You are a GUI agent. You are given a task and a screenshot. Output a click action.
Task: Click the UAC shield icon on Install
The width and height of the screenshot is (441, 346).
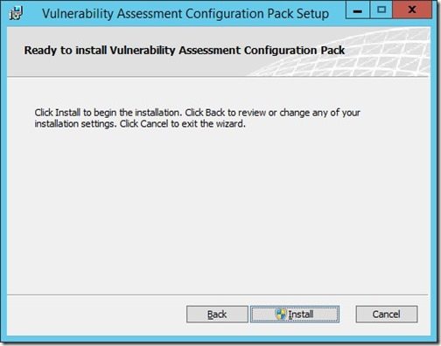(281, 315)
